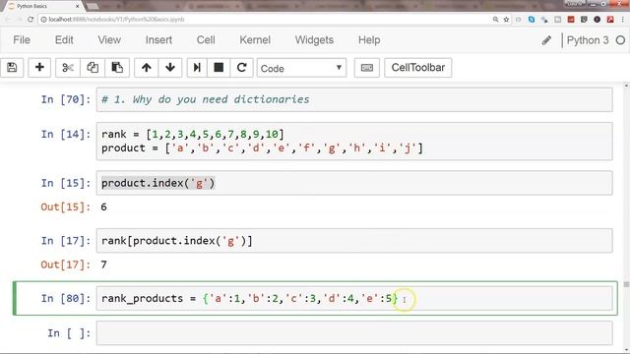Click the cell with product.index('g')
Image resolution: width=630 pixels, height=354 pixels.
click(354, 183)
